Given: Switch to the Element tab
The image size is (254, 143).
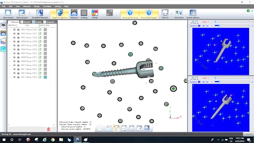Looking at the screenshot, I should (25, 22).
